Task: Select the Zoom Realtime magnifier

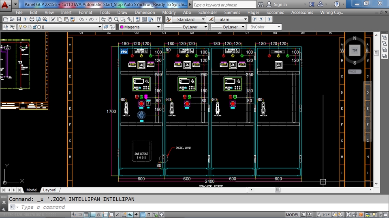Action: 116,19
